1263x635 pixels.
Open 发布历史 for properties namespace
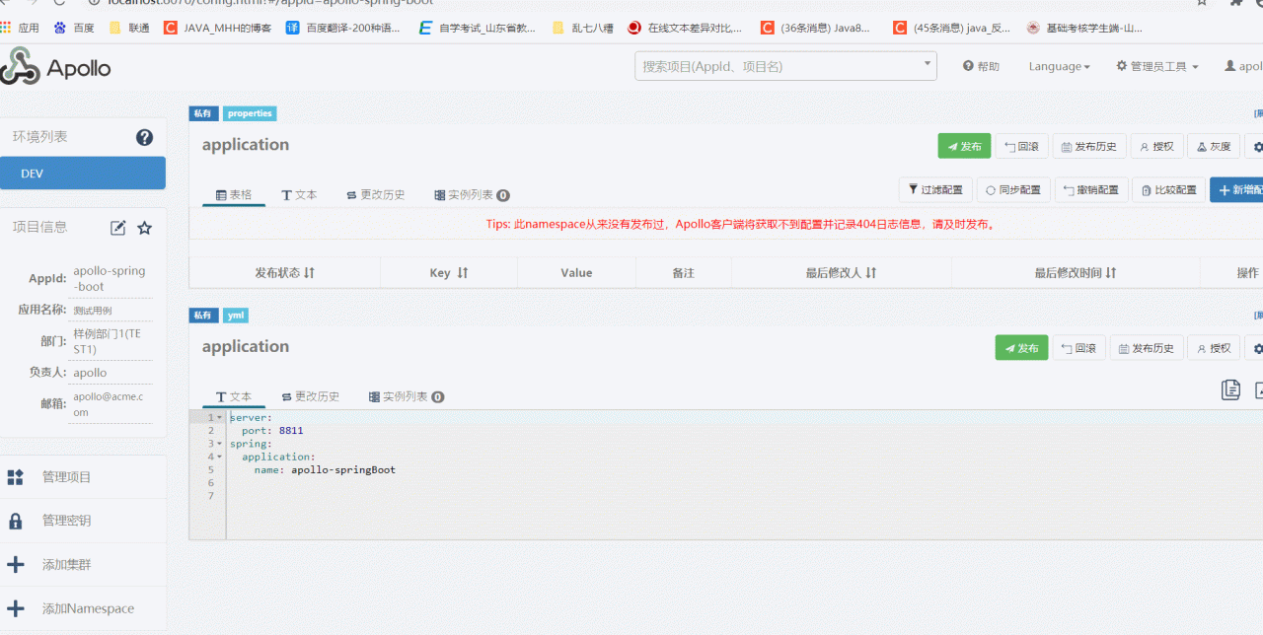tap(1088, 146)
